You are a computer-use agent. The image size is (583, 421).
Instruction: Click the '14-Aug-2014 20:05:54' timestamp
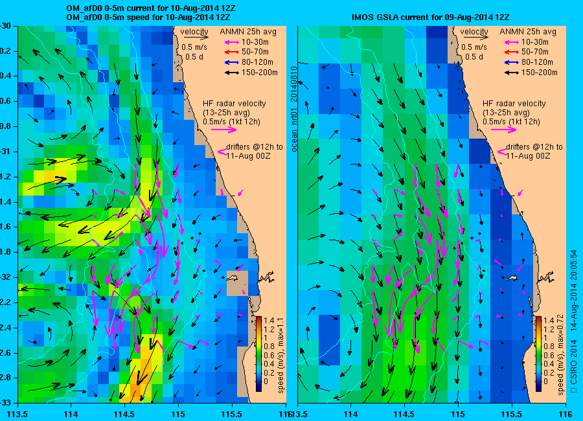coord(574,290)
